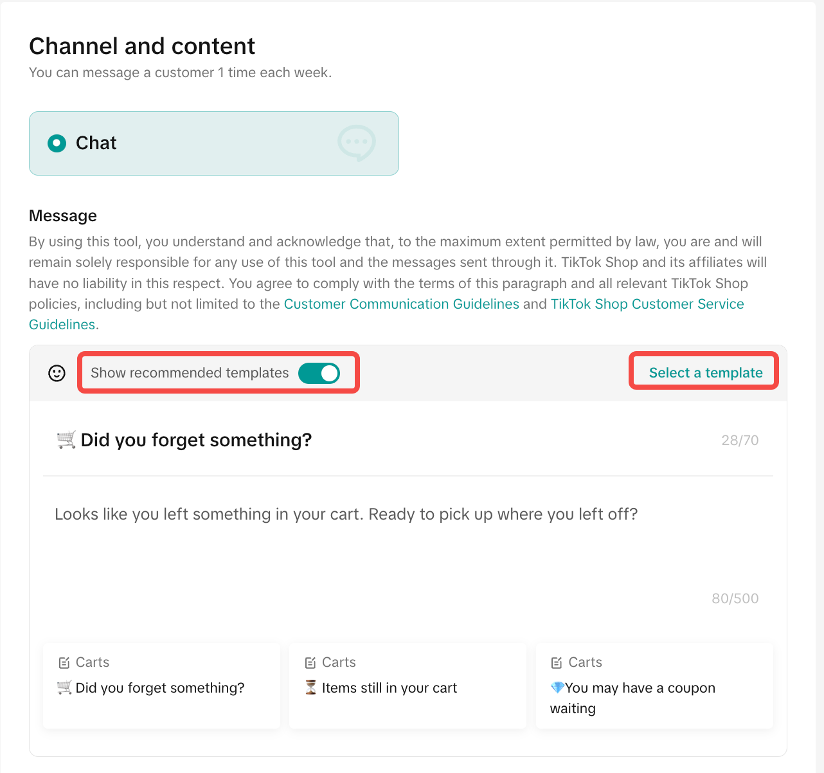The height and width of the screenshot is (773, 824).
Task: Apply the 'Items still in your cart' template text
Action: click(x=389, y=688)
